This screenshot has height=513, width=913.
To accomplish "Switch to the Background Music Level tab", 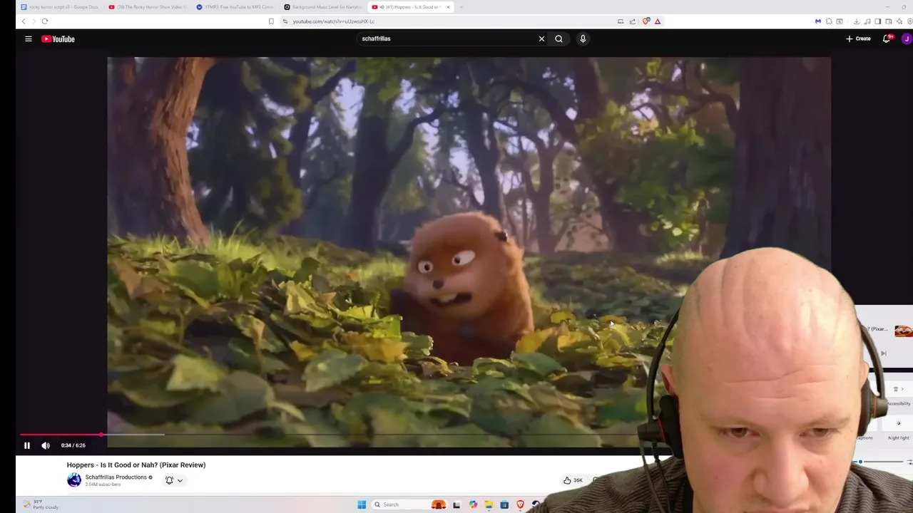I will click(x=323, y=7).
